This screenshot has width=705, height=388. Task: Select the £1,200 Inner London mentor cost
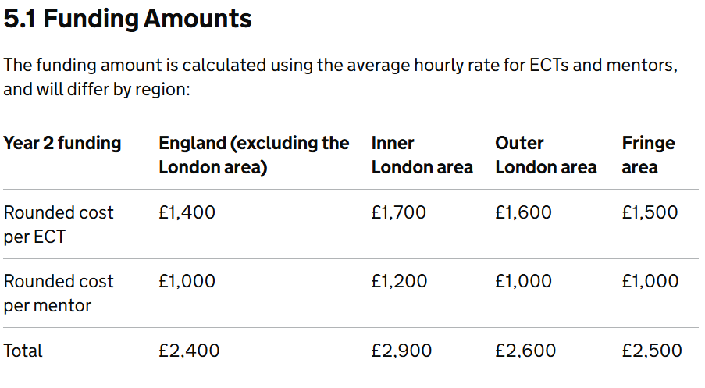pyautogui.click(x=399, y=281)
